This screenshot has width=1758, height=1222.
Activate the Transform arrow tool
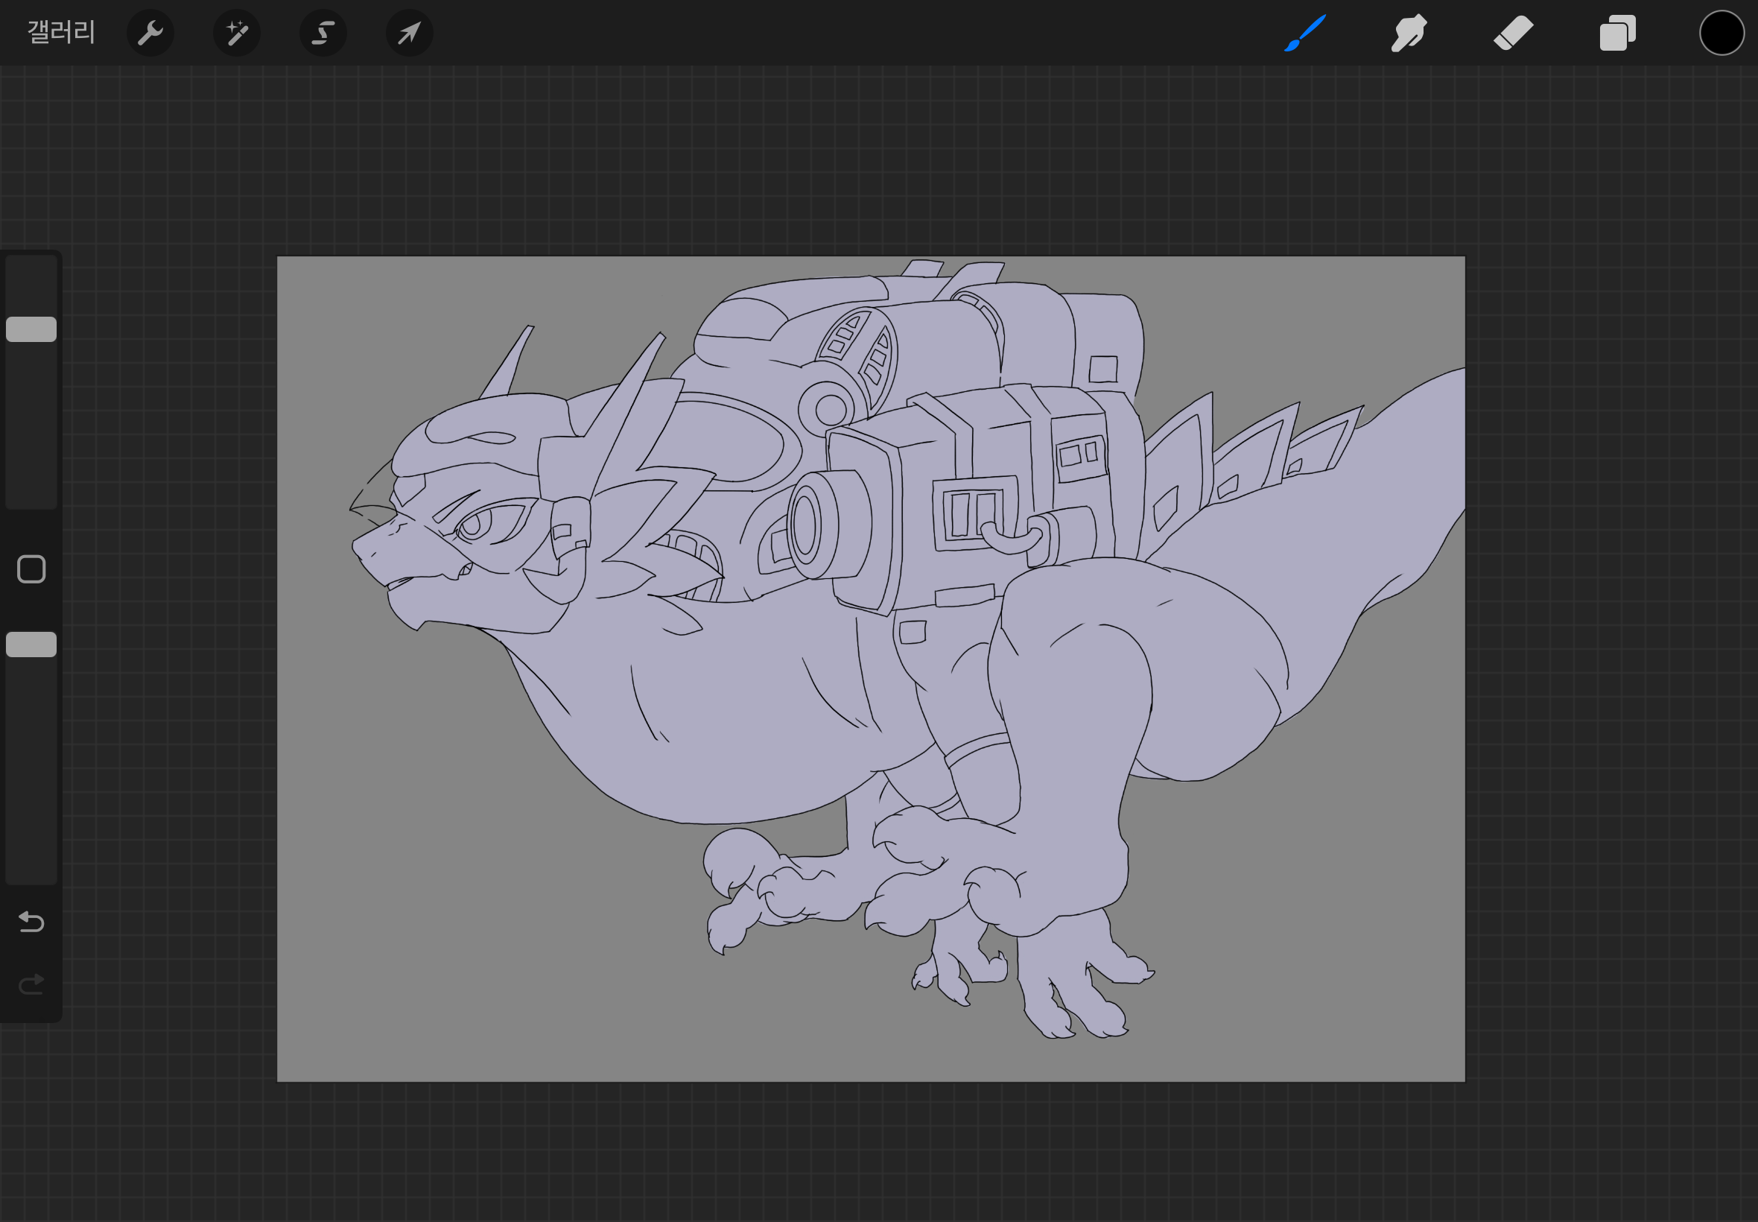[410, 33]
